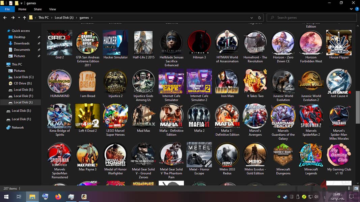
Task: Select Injustice Gods Among Us icon
Action: (x=143, y=81)
